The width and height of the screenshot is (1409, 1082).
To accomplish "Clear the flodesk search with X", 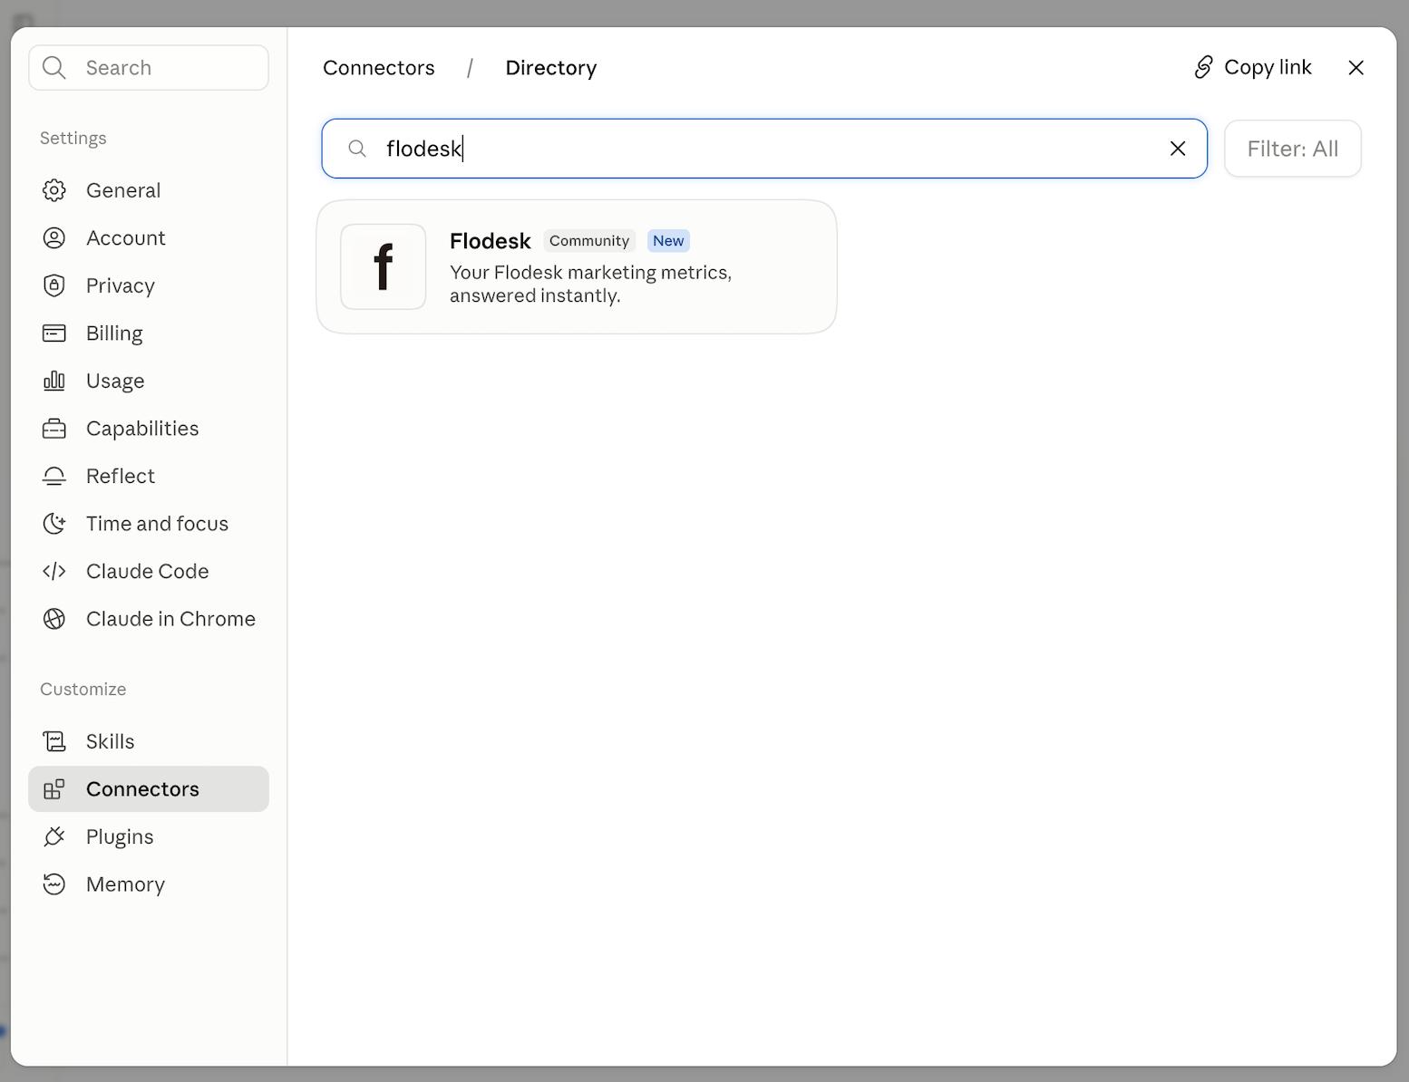I will click(1178, 149).
